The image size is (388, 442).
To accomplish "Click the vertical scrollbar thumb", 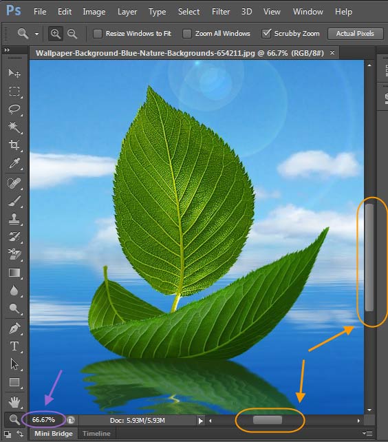I will [x=369, y=257].
